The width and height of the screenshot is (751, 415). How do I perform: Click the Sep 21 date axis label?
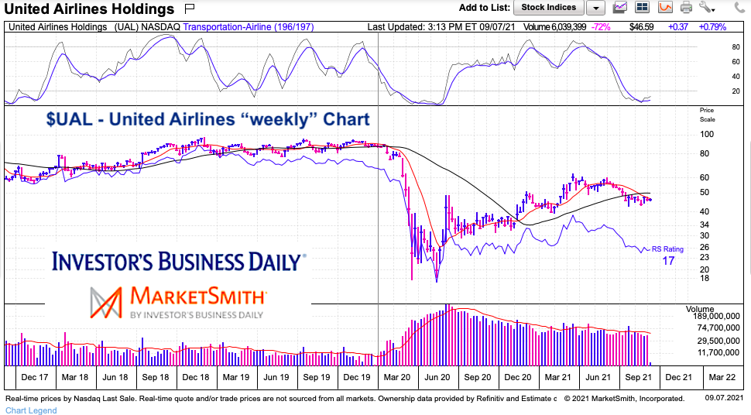click(639, 377)
